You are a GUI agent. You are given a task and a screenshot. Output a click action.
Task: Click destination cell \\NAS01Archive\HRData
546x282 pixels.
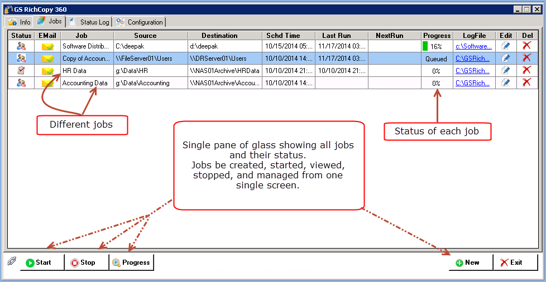point(225,71)
